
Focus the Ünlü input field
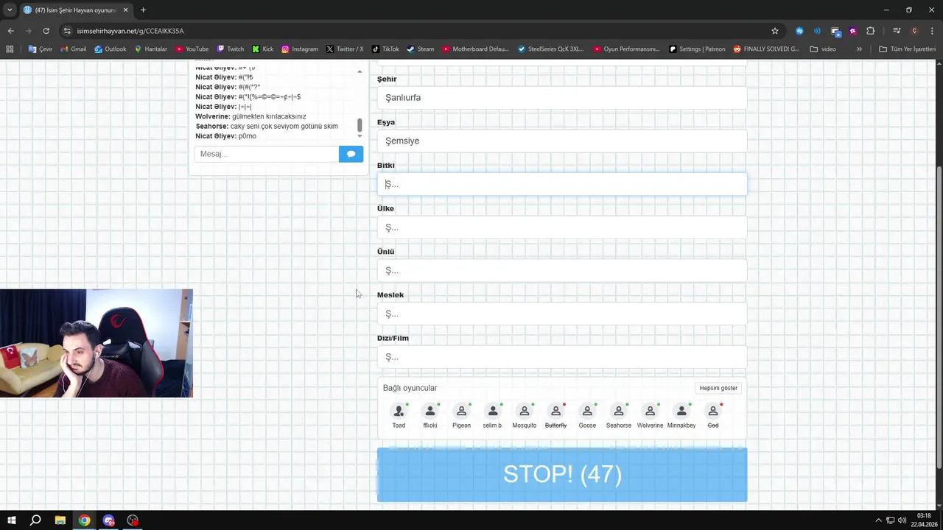[x=562, y=270]
